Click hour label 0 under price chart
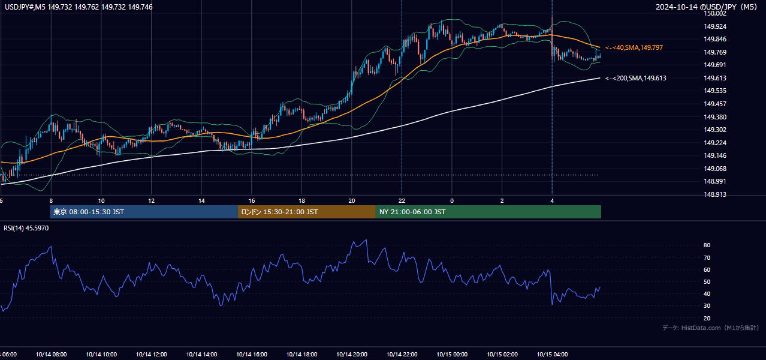766x360 pixels. coord(452,200)
